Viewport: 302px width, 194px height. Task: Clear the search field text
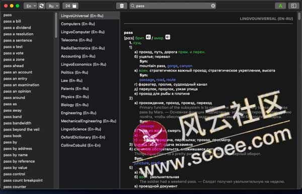pyautogui.click(x=213, y=6)
